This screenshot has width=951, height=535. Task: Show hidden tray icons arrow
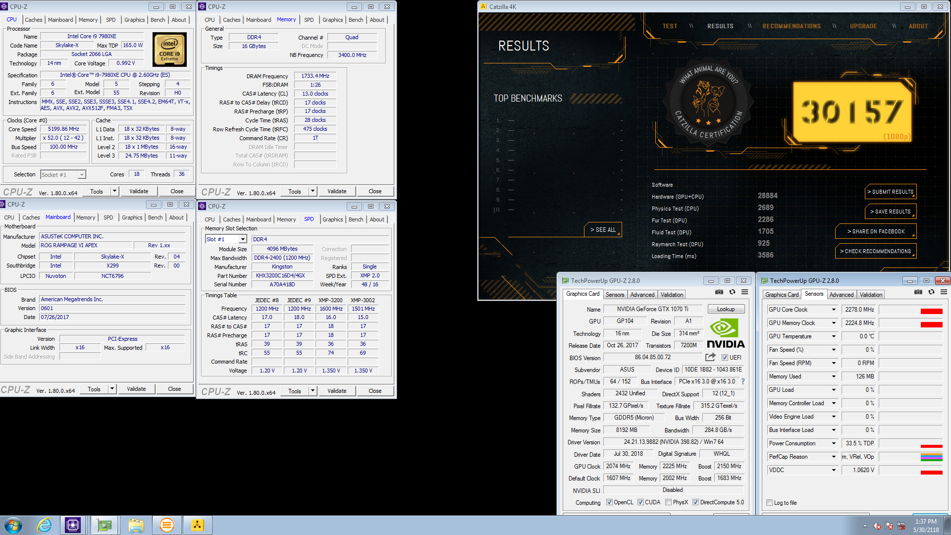pos(865,526)
